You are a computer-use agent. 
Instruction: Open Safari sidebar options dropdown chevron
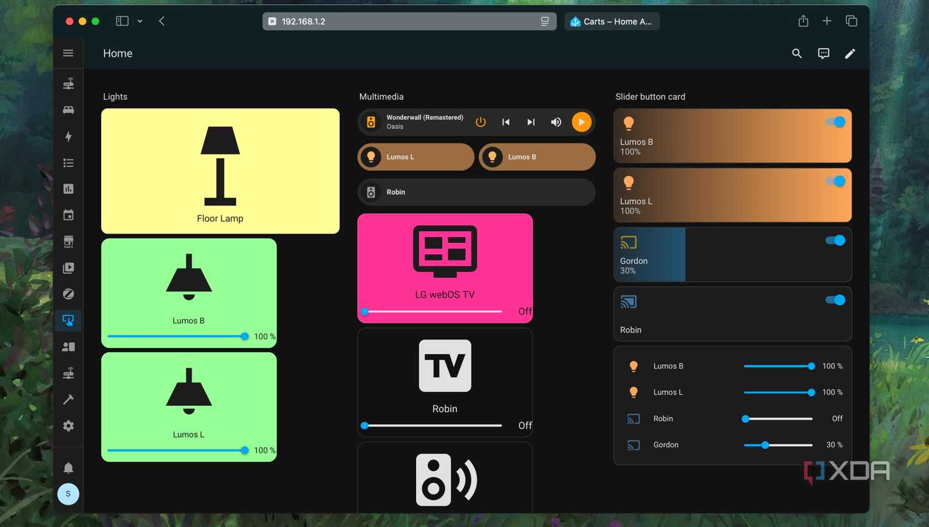[x=140, y=21]
